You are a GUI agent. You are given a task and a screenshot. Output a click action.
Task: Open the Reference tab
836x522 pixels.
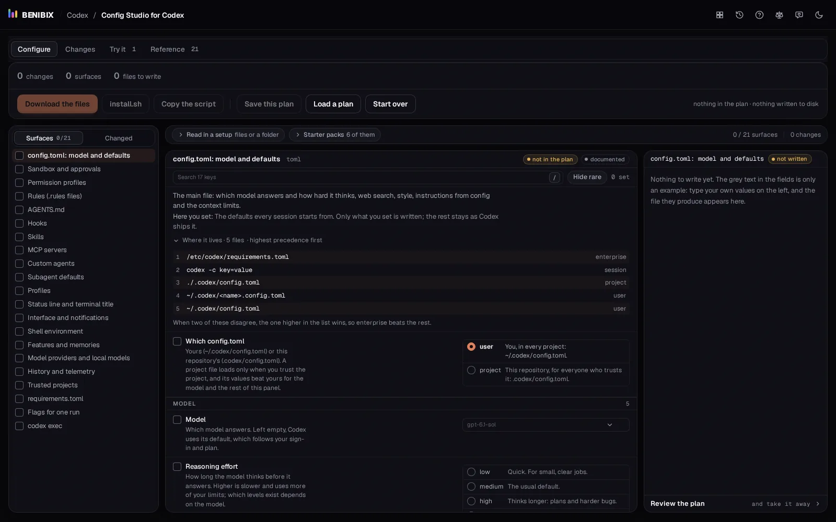click(x=175, y=49)
